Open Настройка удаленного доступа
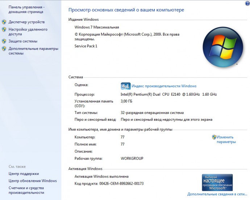 [x=28, y=32]
